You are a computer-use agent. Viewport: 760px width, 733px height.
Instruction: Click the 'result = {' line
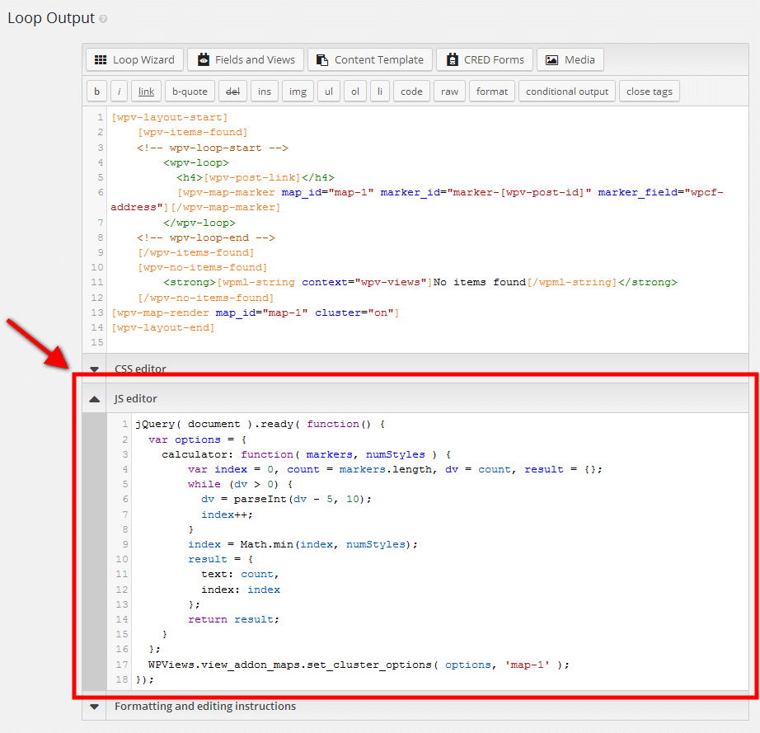pos(221,560)
